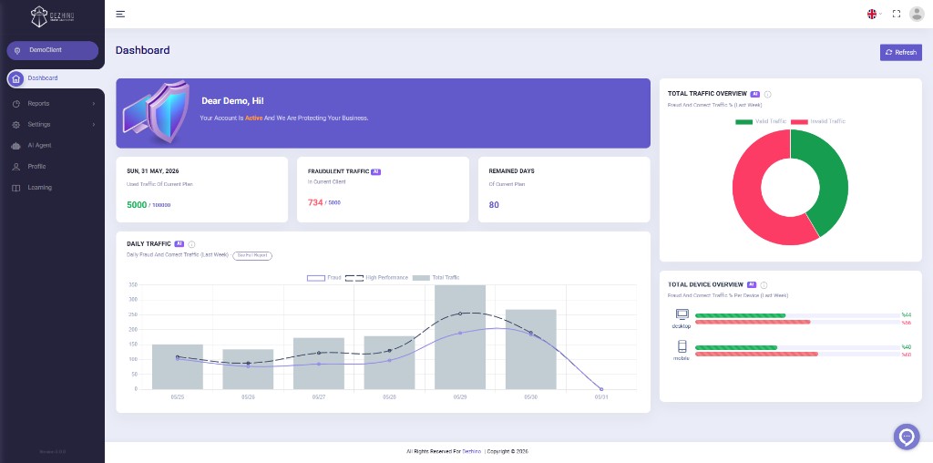The image size is (933, 463).
Task: Open the Reports menu item
Action: (38, 104)
